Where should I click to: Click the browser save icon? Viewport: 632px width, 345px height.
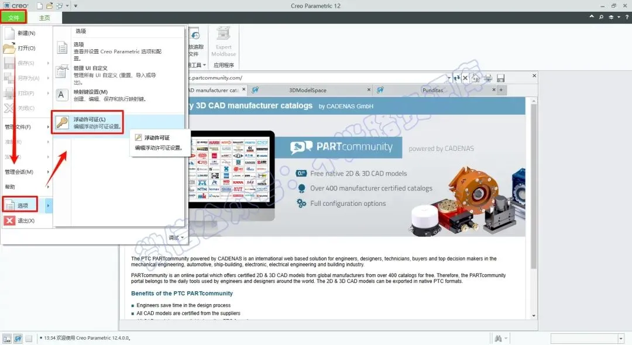coord(500,78)
